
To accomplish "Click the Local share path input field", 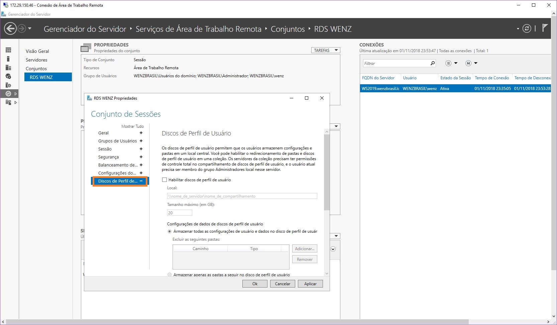I will [x=242, y=196].
